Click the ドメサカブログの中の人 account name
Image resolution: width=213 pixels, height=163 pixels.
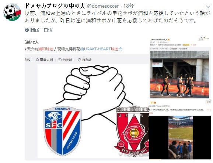55,6
